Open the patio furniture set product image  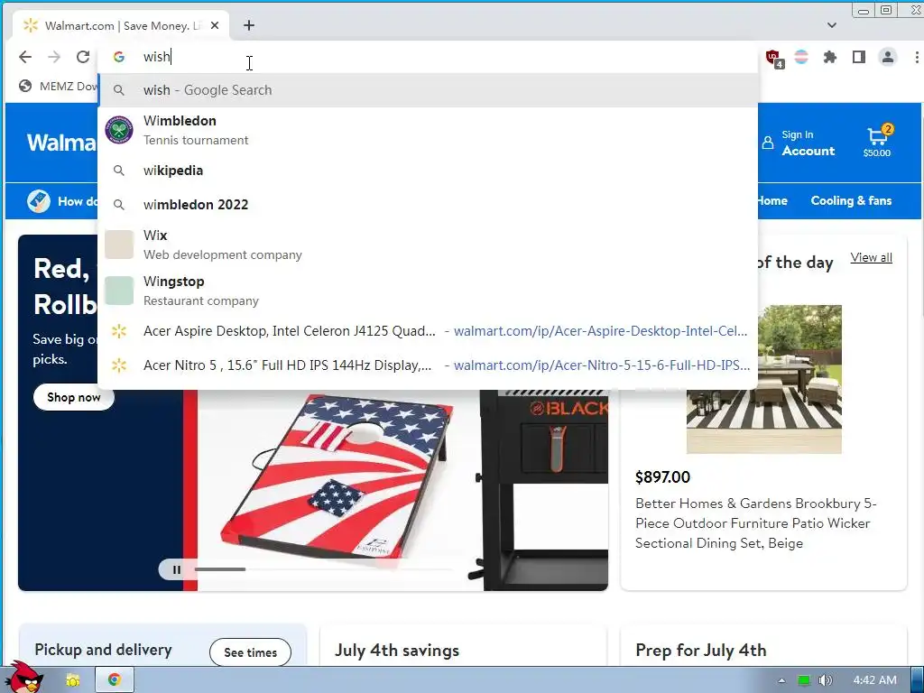763,379
